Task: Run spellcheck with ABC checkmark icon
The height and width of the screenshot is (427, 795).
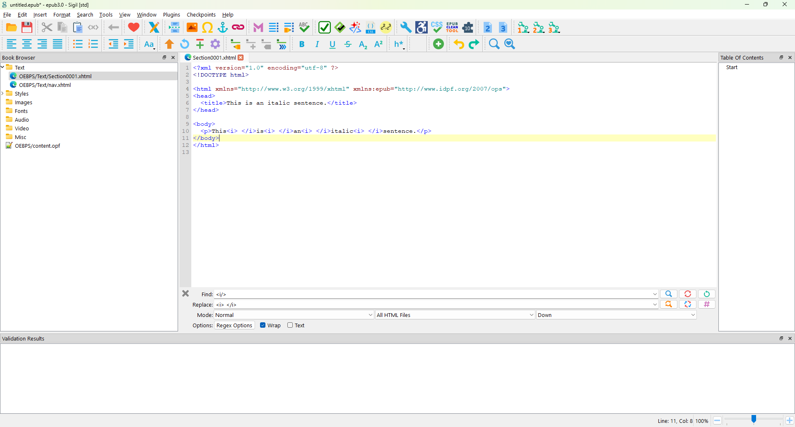Action: [x=304, y=28]
